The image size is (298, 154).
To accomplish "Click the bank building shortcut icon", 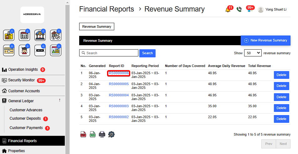I will pyautogui.click(x=40, y=36).
